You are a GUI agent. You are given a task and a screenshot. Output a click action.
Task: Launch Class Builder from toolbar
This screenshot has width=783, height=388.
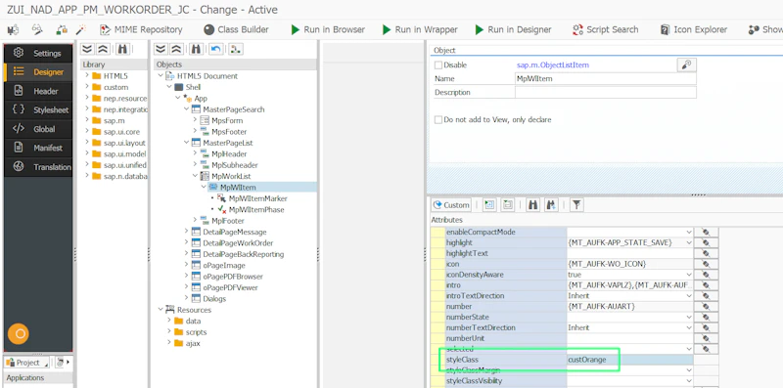point(236,30)
